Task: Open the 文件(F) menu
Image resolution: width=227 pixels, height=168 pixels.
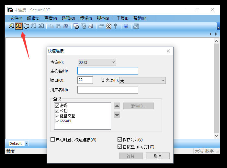Action: 16,18
